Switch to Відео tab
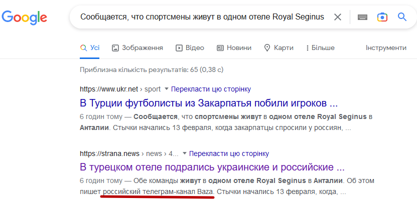 tap(190, 48)
